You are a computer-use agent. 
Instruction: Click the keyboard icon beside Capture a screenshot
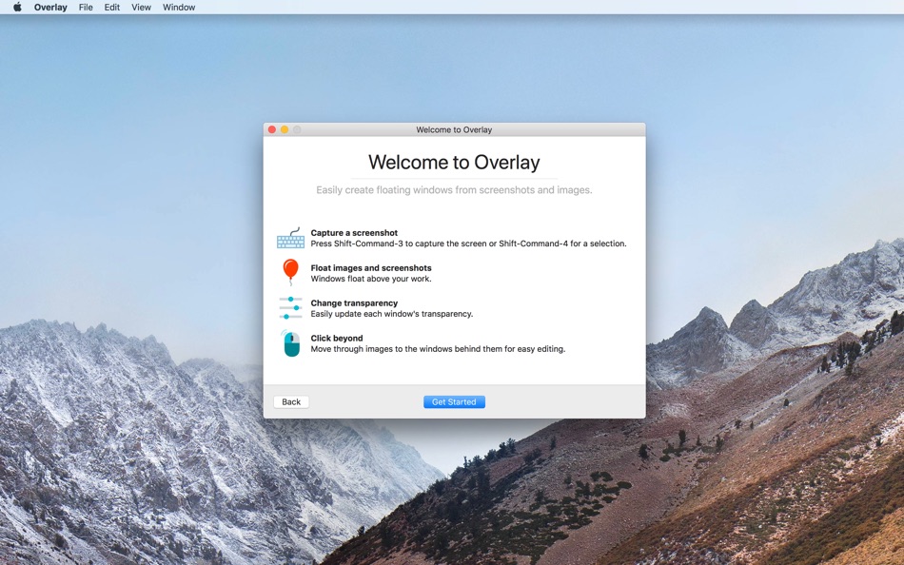coord(290,238)
